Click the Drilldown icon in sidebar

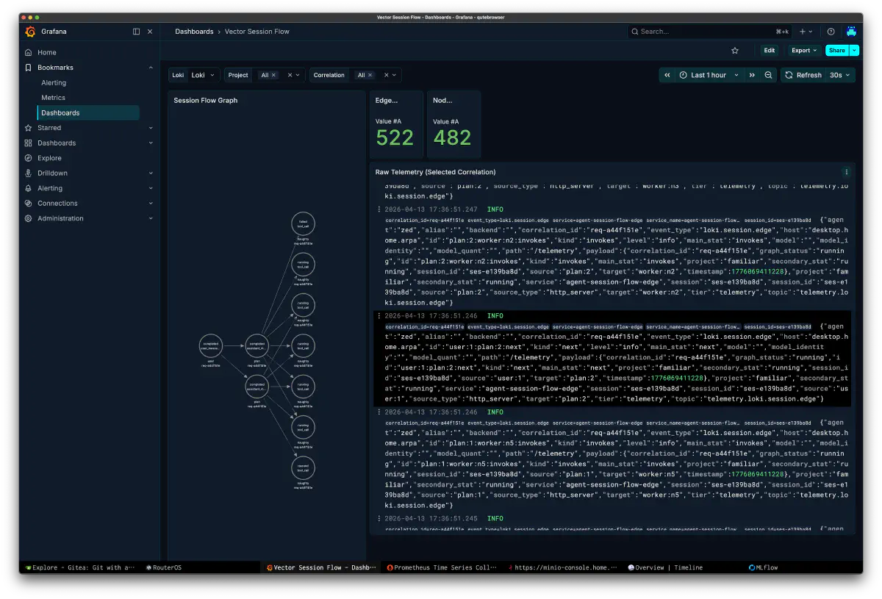[29, 173]
